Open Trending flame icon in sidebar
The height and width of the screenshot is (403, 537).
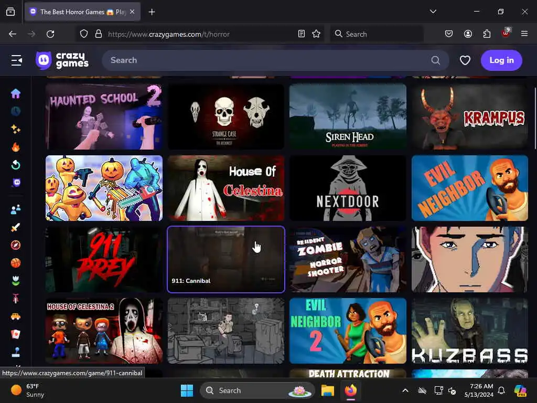click(x=15, y=147)
